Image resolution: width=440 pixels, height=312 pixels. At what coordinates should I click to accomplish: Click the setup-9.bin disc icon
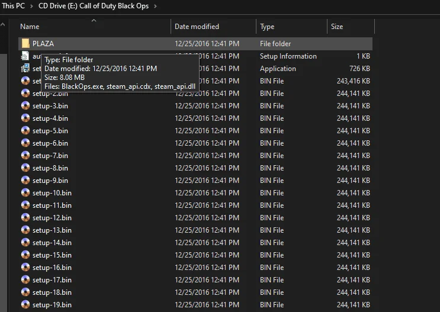25,180
